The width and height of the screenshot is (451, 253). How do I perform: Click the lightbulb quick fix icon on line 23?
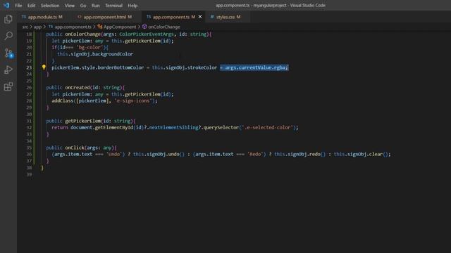click(x=44, y=67)
